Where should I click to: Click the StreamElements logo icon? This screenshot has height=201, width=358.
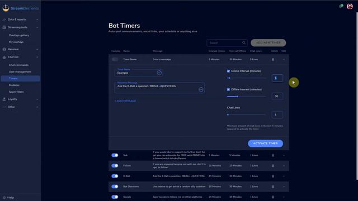pyautogui.click(x=6, y=8)
